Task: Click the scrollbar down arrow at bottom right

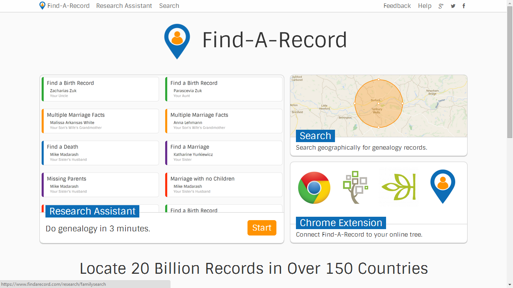Action: (x=510, y=285)
